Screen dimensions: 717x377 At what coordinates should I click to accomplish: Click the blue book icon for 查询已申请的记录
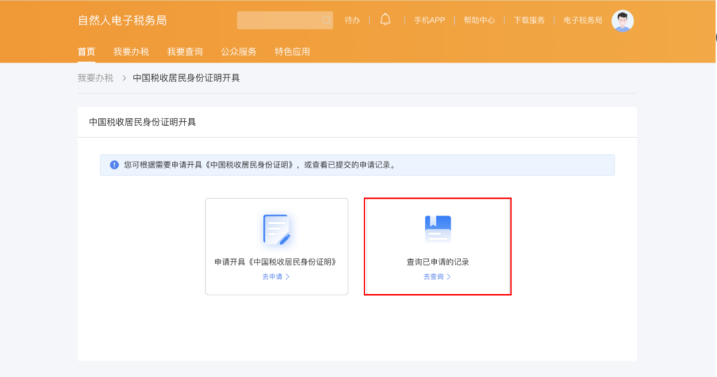[x=438, y=229]
